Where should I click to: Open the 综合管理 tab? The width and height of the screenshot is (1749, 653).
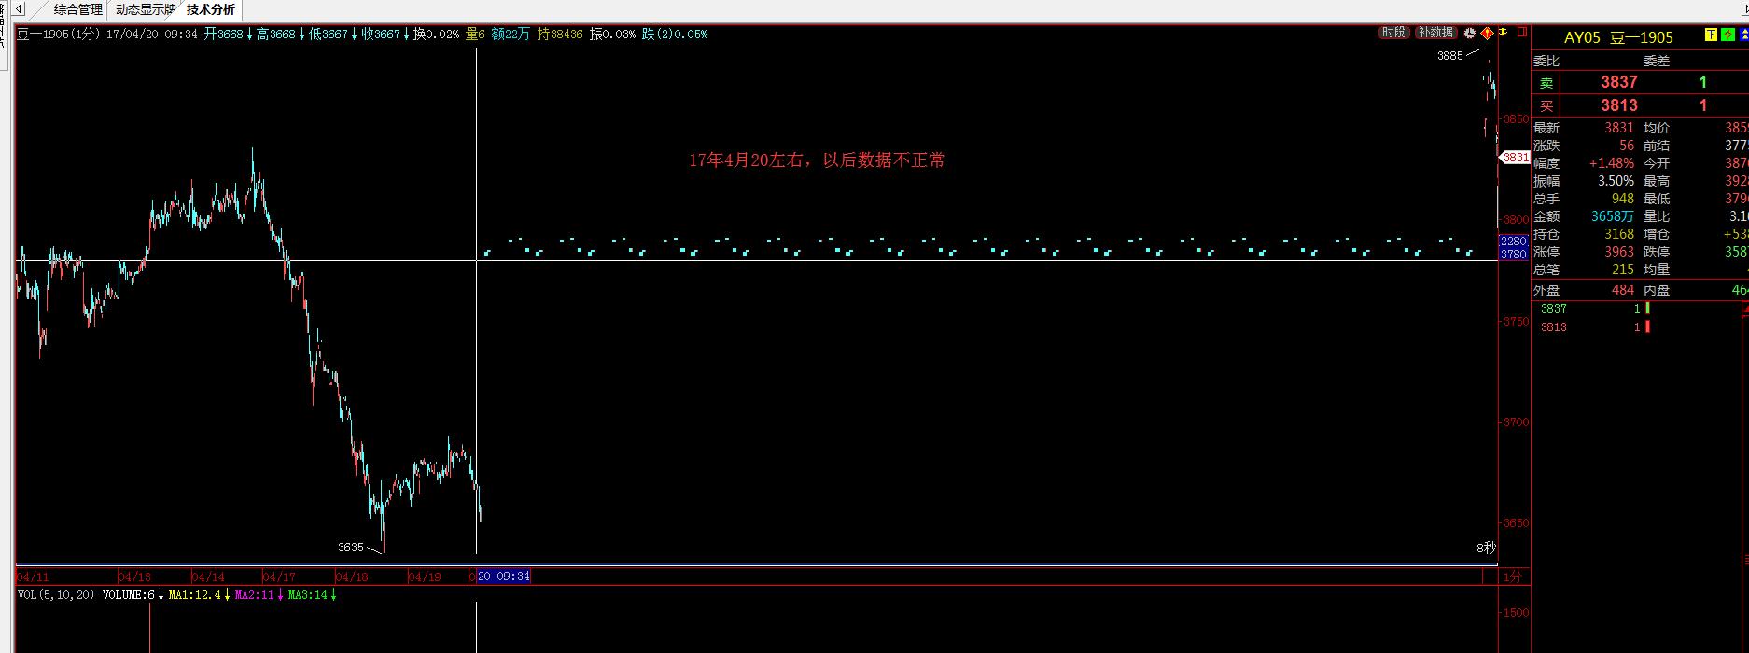[x=77, y=9]
